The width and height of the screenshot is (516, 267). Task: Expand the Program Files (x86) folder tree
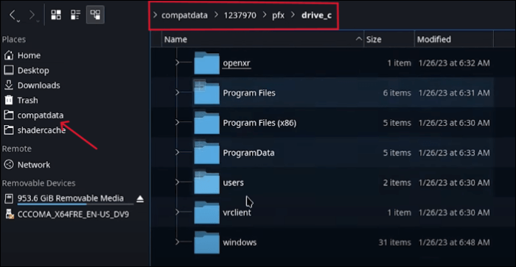click(x=177, y=122)
